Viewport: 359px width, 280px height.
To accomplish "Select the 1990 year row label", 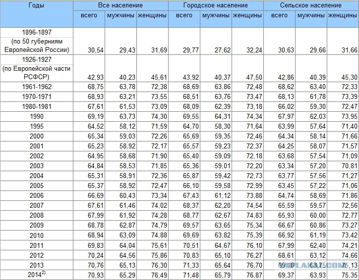I will (37, 116).
